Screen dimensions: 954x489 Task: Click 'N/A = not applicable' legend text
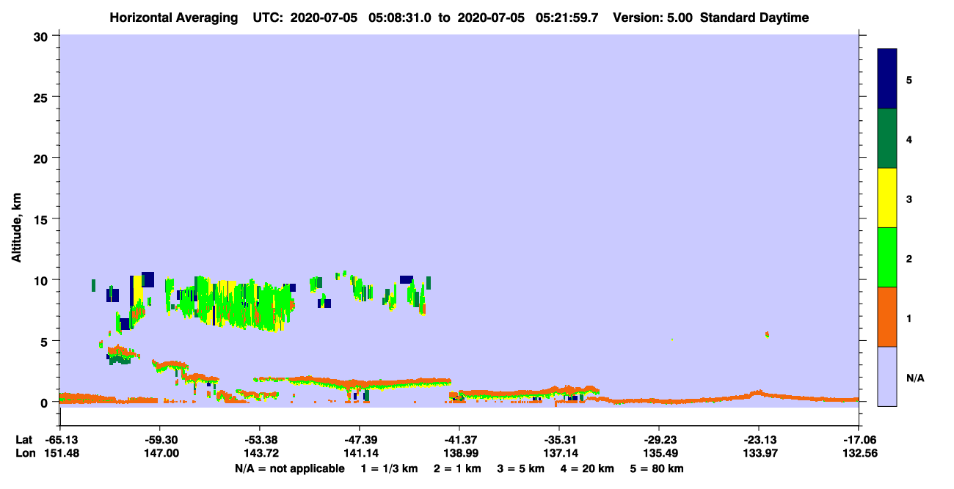tap(289, 468)
